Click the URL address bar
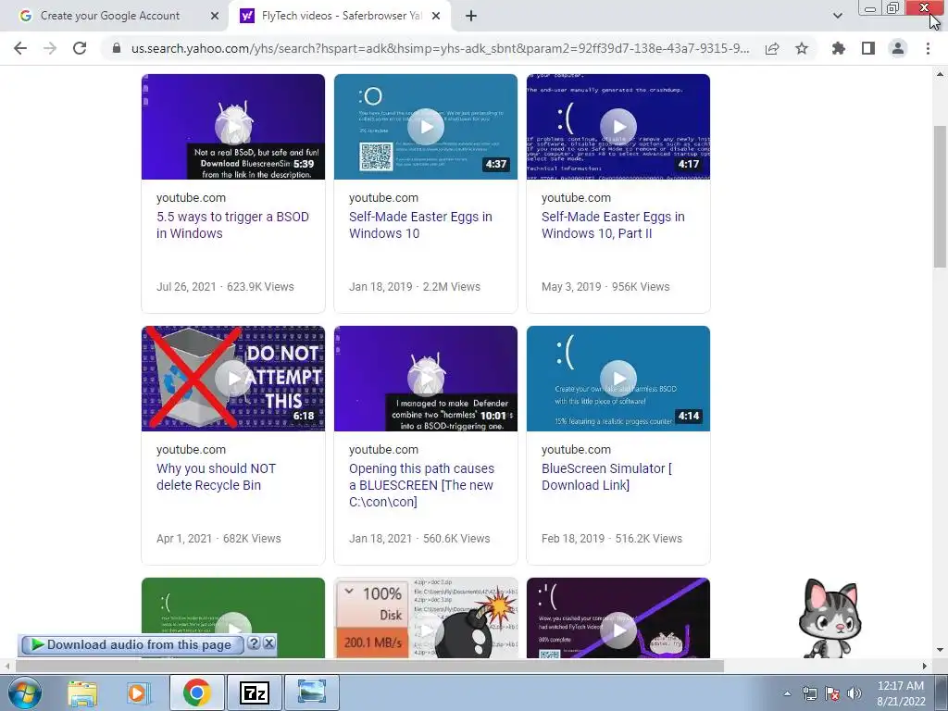The width and height of the screenshot is (948, 711). click(440, 48)
